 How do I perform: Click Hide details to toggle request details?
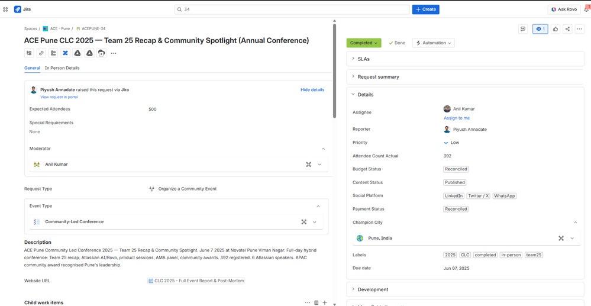coord(312,90)
